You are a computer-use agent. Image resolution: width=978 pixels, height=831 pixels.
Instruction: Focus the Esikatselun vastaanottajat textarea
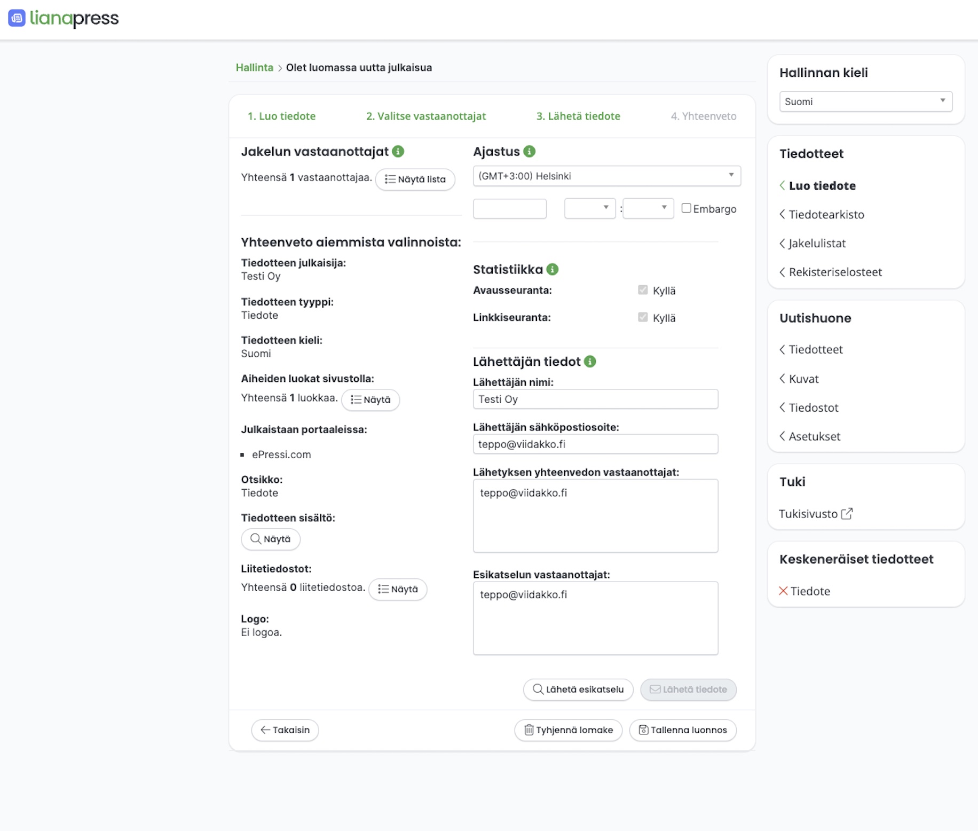coord(596,618)
